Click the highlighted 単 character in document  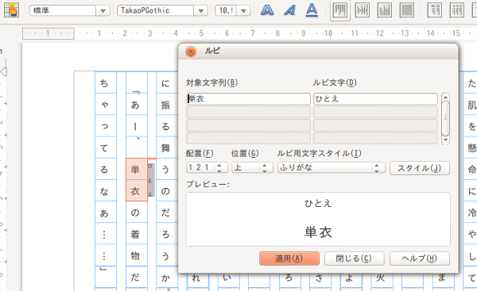point(135,169)
